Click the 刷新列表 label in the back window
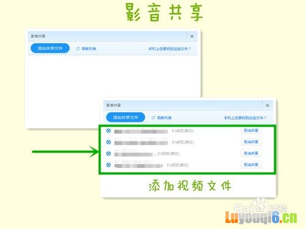 [x=89, y=49]
